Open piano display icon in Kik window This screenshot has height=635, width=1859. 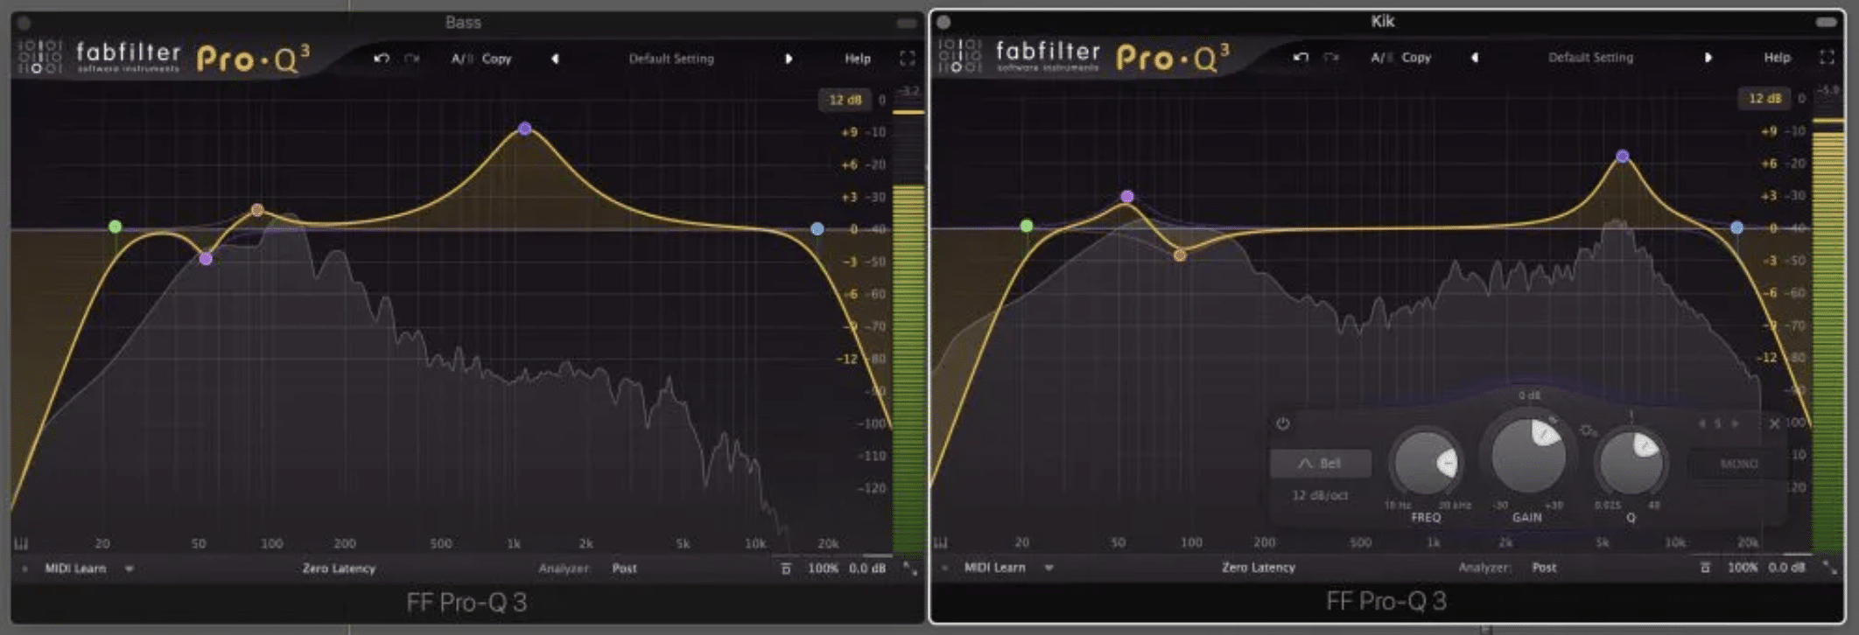[941, 542]
